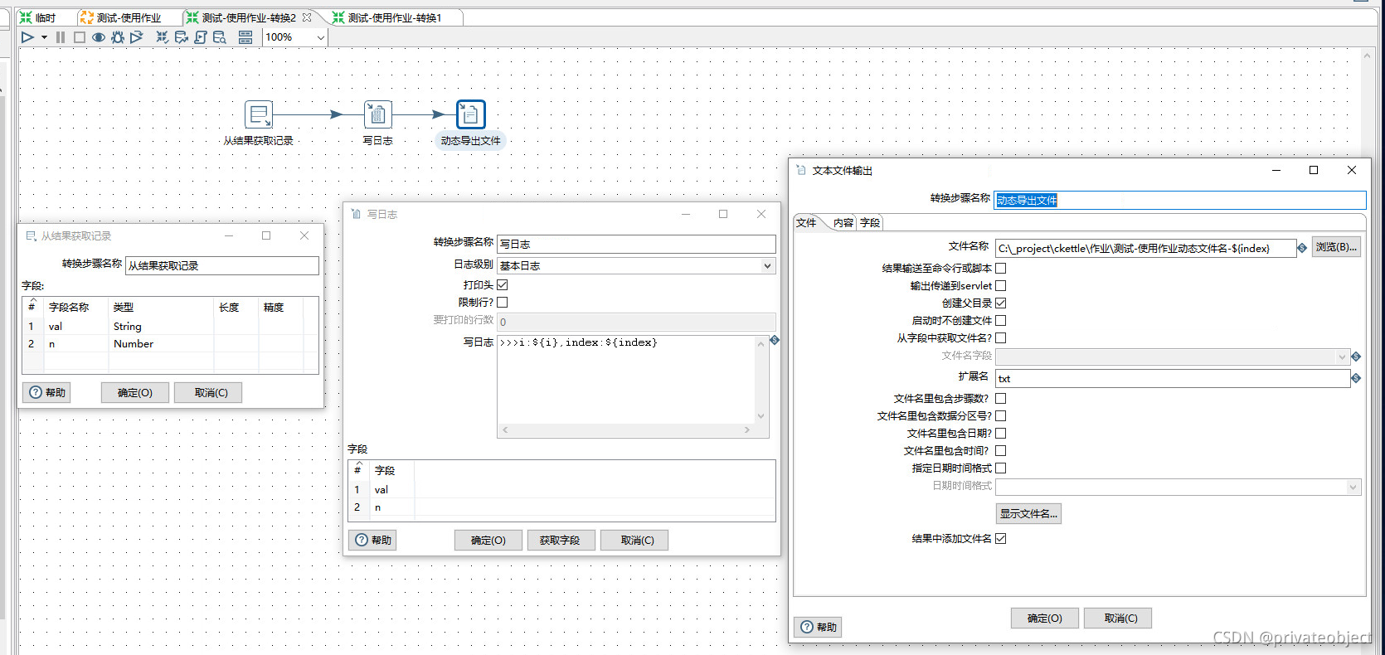Viewport: 1385px width, 655px height.
Task: Insert variable via diamond icon beside 扩展名
Action: (x=1356, y=378)
